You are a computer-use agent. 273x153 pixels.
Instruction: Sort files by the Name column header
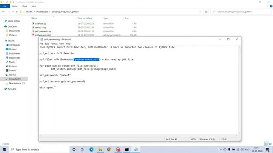34,18
